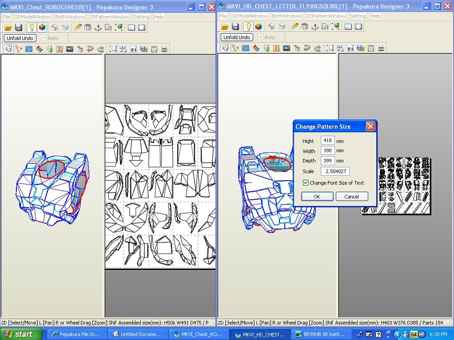This screenshot has width=454, height=340.
Task: Select/Move arrow tool in ROBOGENESIS window
Action: click(x=9, y=49)
